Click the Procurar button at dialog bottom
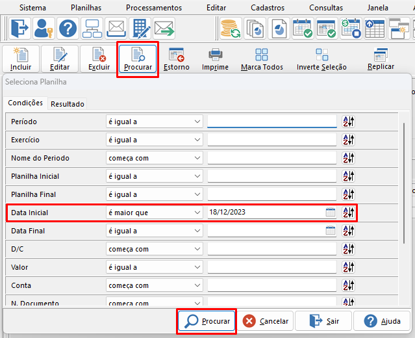This screenshot has width=415, height=338. click(x=207, y=321)
